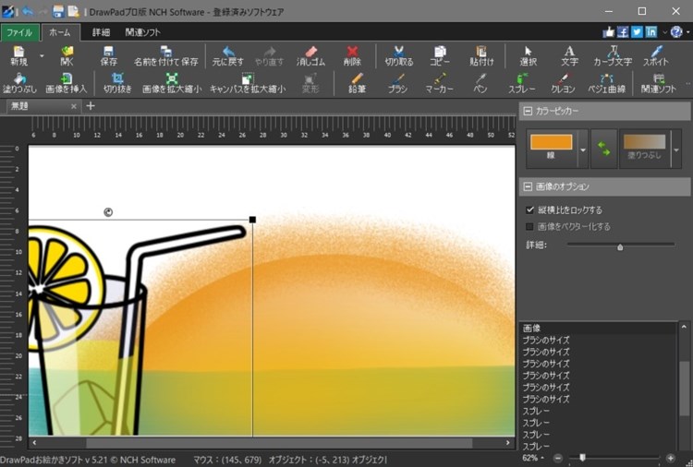Collapse the カラーピッカー panel
The width and height of the screenshot is (693, 467).
click(x=528, y=111)
